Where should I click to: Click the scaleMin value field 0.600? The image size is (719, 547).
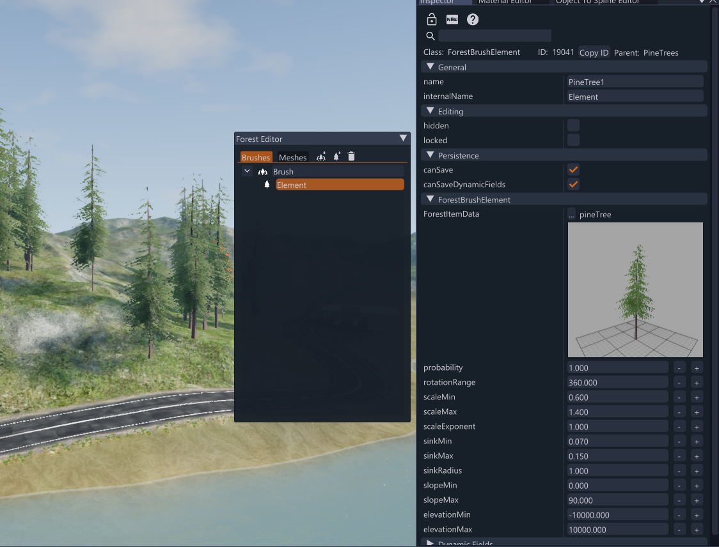618,397
